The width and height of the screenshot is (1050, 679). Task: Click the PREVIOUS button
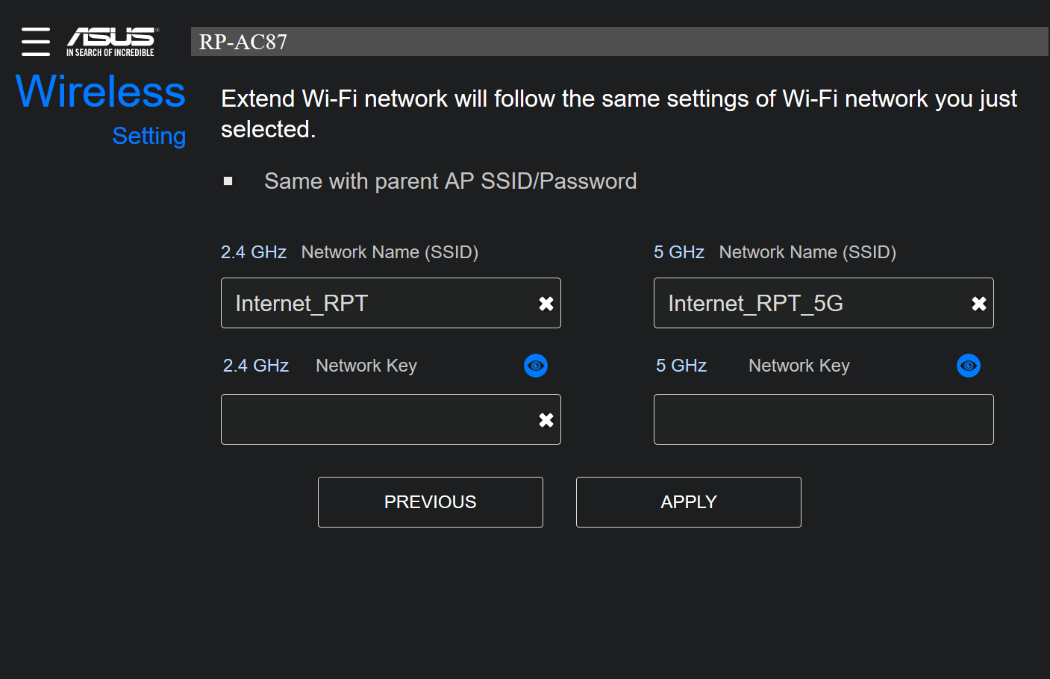click(x=430, y=502)
